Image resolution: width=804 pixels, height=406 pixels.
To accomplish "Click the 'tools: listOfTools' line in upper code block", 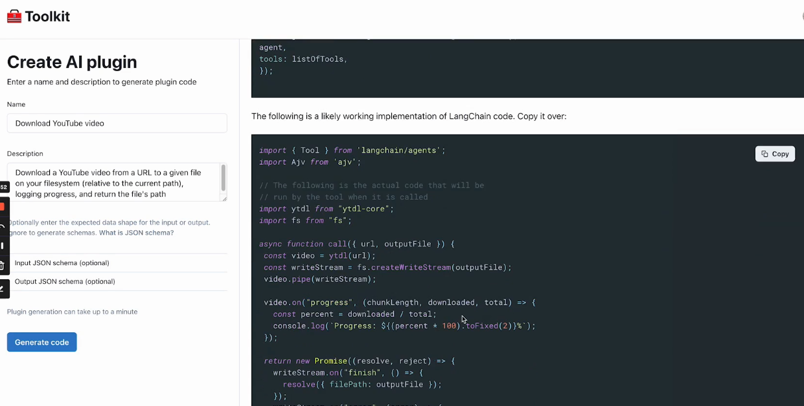I will [303, 59].
